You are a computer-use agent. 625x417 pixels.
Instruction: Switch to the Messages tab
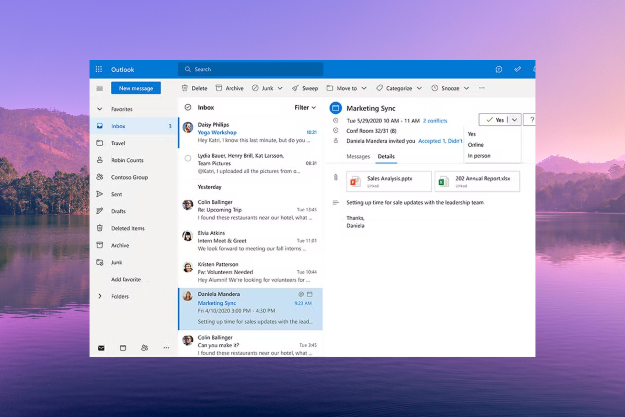[x=358, y=156]
